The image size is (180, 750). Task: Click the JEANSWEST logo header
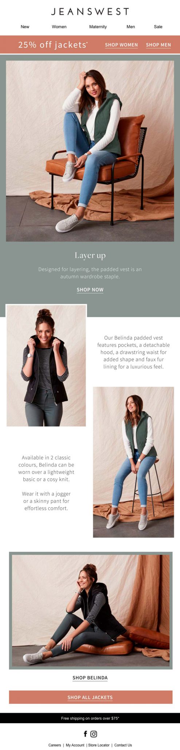click(x=90, y=12)
